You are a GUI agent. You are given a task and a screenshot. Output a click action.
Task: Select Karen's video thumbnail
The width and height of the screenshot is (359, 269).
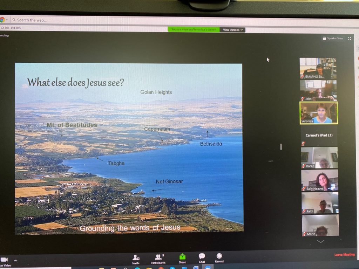(319, 158)
